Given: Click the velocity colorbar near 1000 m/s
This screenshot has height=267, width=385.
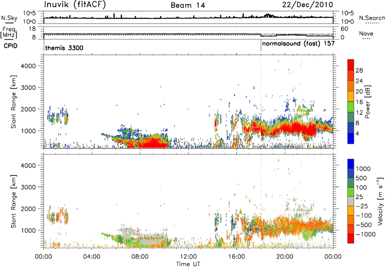Looking at the screenshot, I should [351, 169].
